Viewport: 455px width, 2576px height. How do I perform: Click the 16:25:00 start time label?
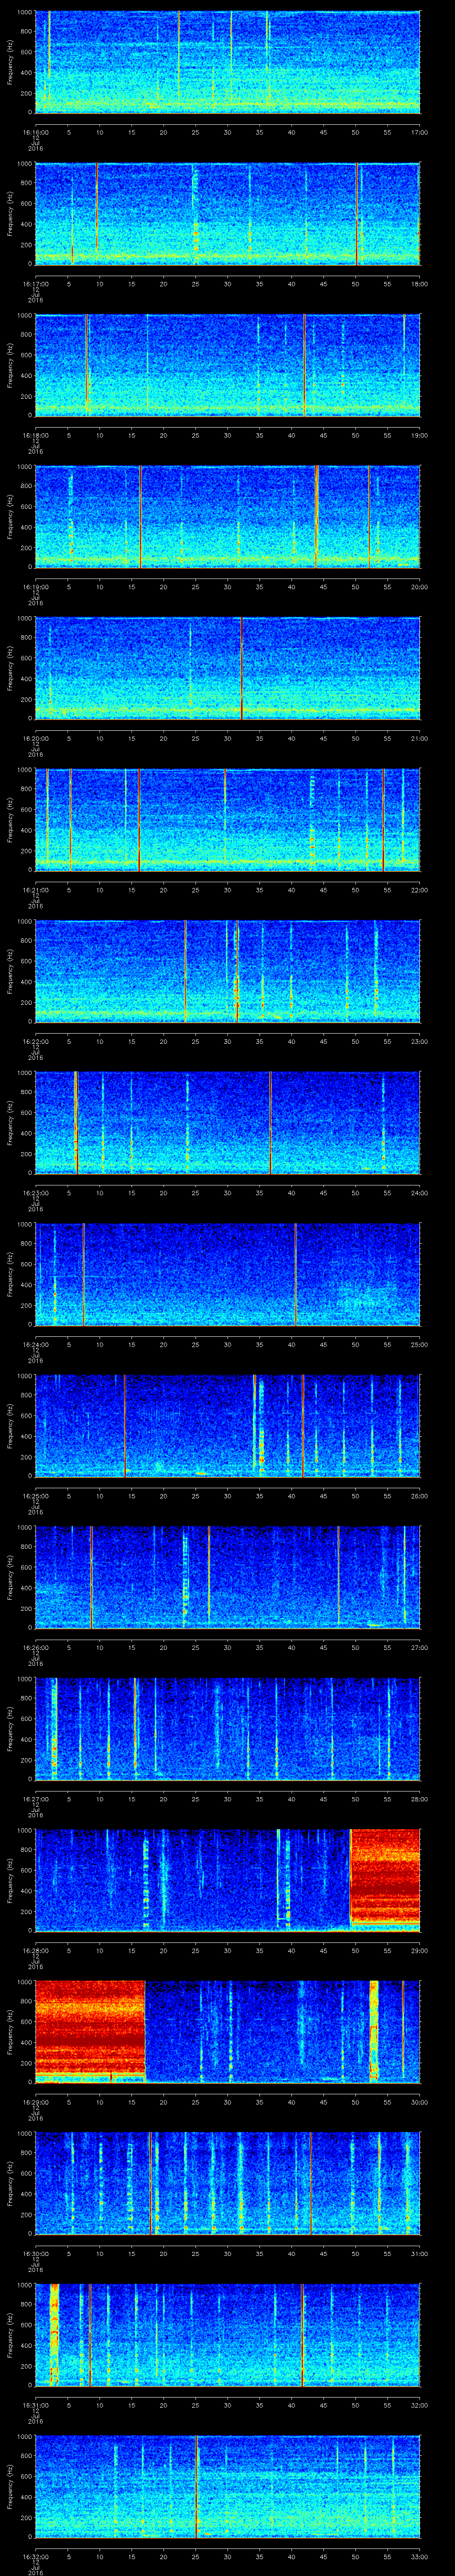click(x=35, y=1496)
